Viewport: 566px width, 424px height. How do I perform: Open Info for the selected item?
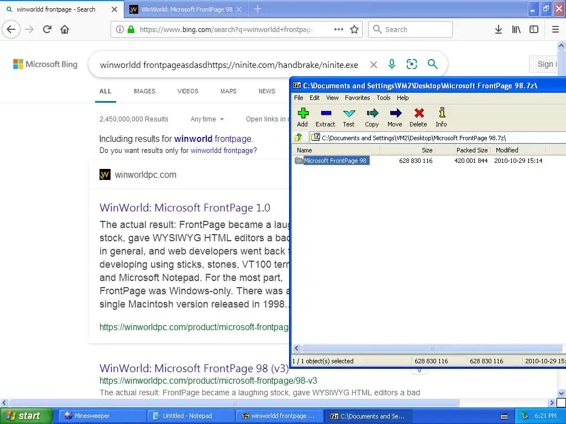[x=441, y=118]
